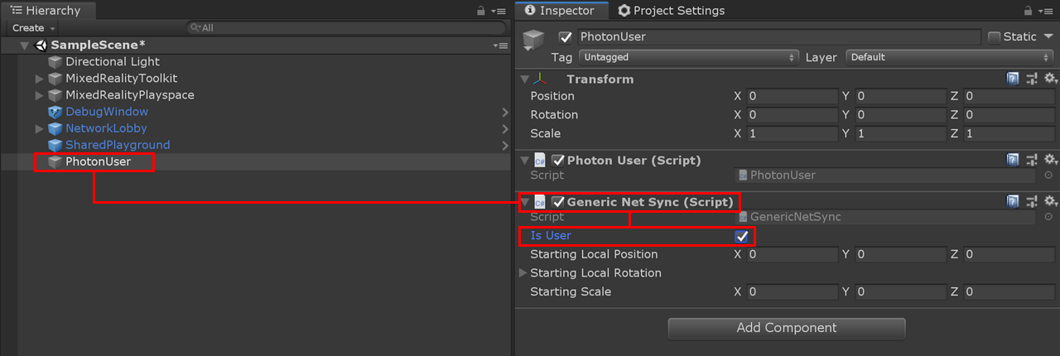Collapse the Generic Net Sync component
1060x356 pixels.
click(x=524, y=201)
